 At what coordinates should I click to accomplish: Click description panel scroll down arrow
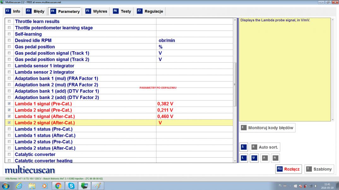(332, 120)
